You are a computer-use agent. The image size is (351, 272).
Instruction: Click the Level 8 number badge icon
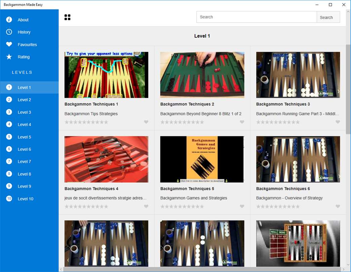coord(9,174)
